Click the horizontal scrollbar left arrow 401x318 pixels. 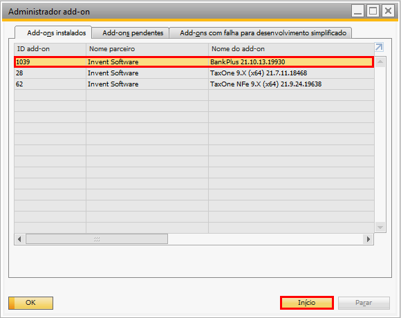pyautogui.click(x=19, y=239)
